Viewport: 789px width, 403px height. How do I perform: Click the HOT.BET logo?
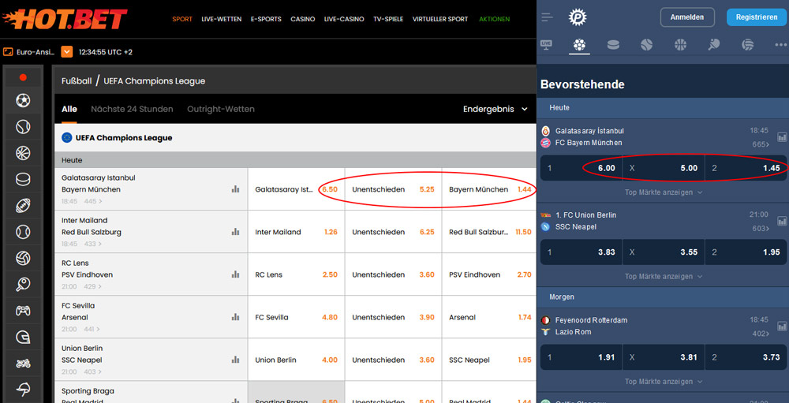(x=65, y=19)
